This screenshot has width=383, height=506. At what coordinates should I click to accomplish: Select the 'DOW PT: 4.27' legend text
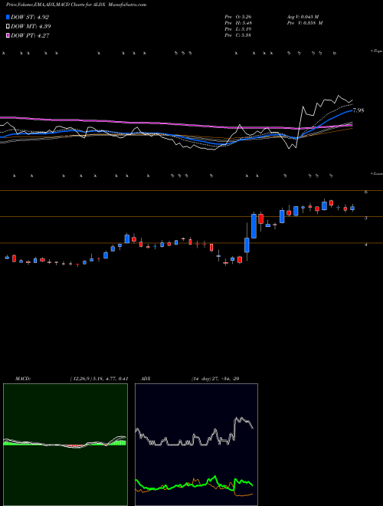[30, 35]
